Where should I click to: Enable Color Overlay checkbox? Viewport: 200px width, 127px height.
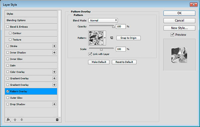click(8, 72)
